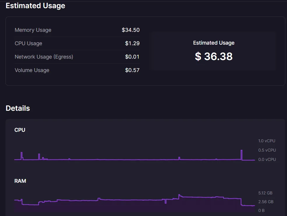
Task: Click the 5.12 GB axis label
Action: [265, 193]
